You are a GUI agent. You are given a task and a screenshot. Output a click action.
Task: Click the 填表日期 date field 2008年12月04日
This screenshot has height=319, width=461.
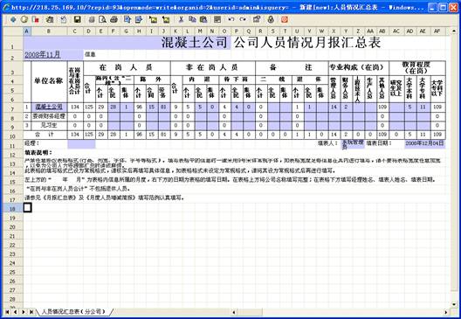pos(424,143)
